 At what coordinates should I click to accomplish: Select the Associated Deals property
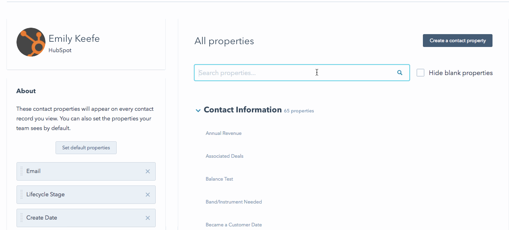click(225, 156)
